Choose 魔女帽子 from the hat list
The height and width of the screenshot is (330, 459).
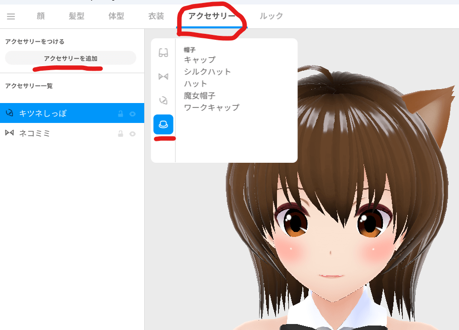tap(199, 96)
